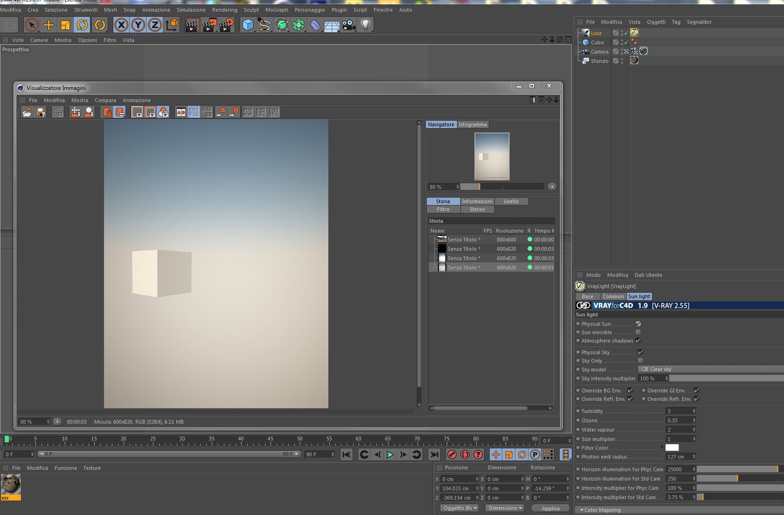Image resolution: width=784 pixels, height=515 pixels.
Task: Open the MoGraph menu
Action: coord(277,10)
